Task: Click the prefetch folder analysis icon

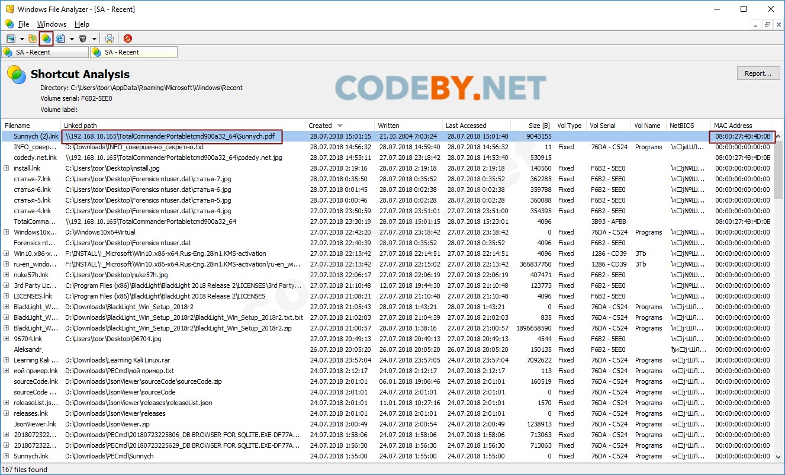Action: click(x=33, y=38)
